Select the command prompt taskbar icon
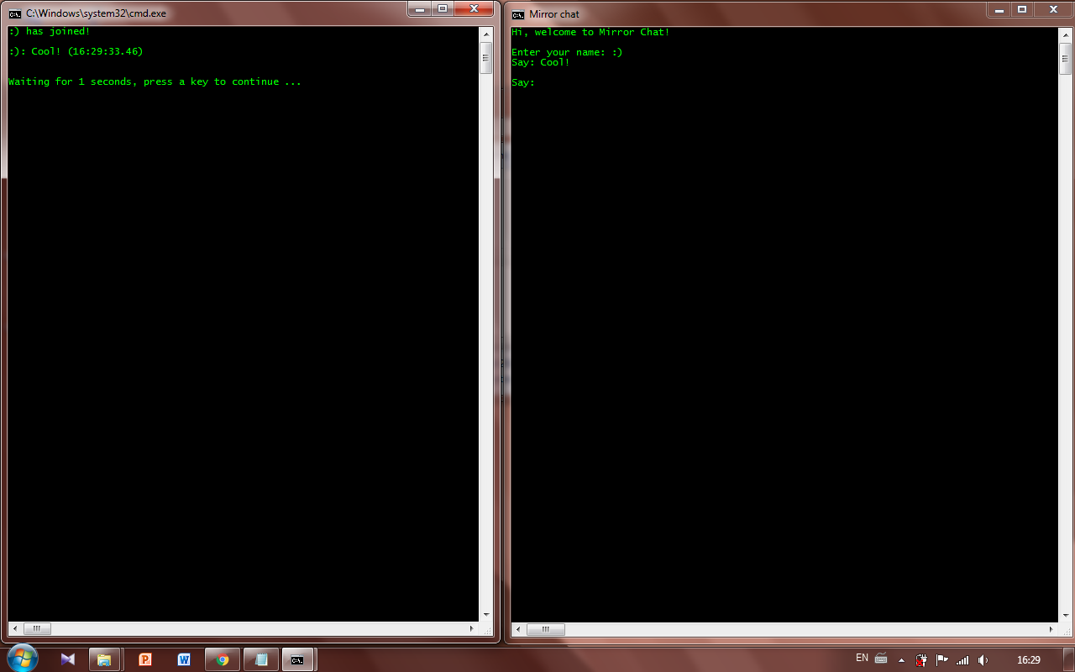 tap(297, 659)
